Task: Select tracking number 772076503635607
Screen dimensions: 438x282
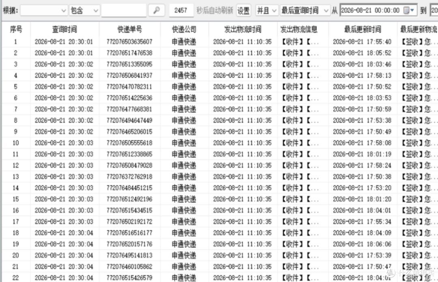Action: coord(129,42)
